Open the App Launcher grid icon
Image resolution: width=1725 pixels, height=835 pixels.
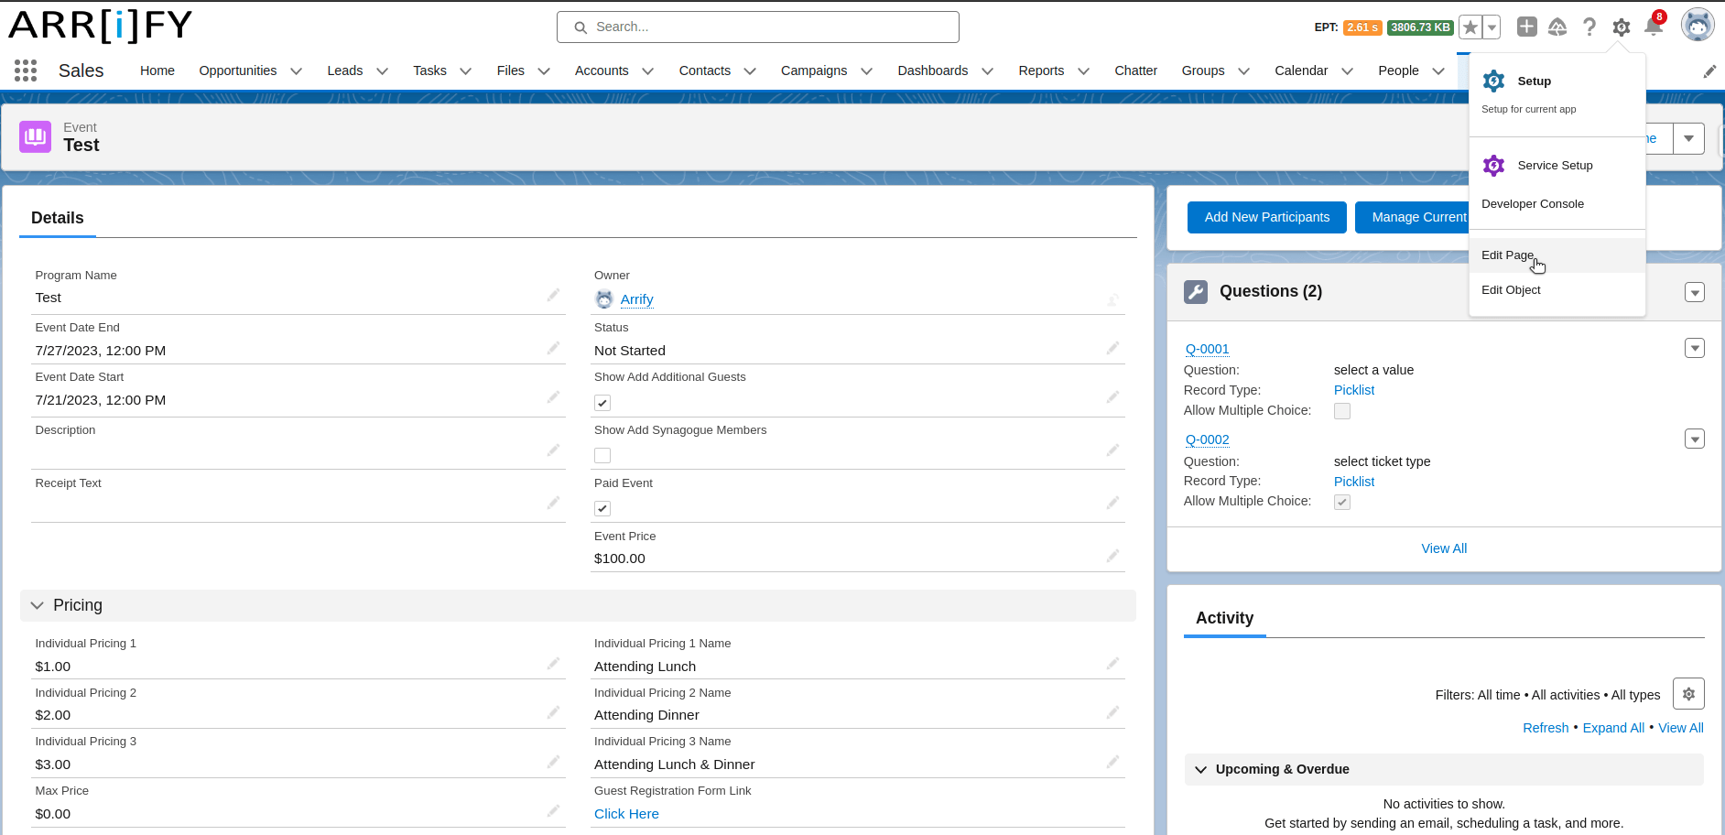click(25, 70)
